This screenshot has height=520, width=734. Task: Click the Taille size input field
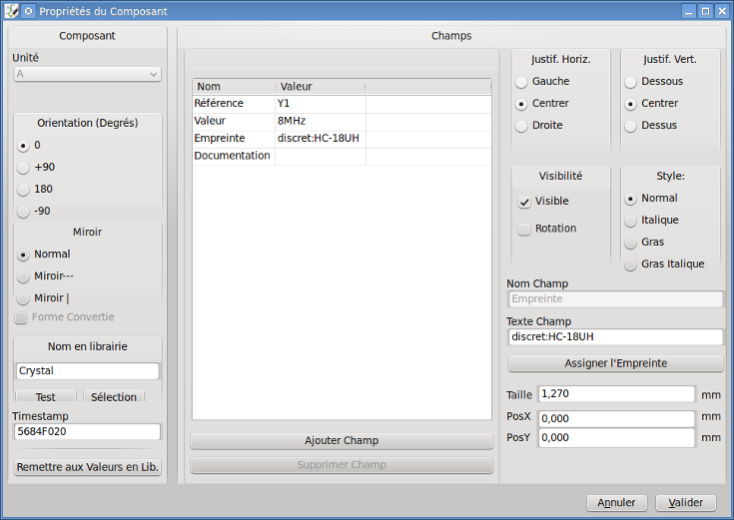coord(616,394)
